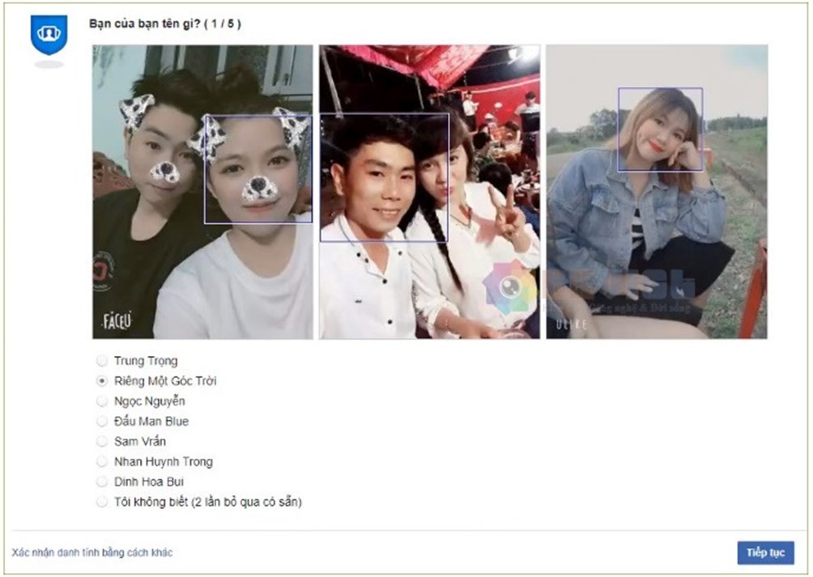813x577 pixels.
Task: Click the Tiếp tục continue button
Action: 765,553
